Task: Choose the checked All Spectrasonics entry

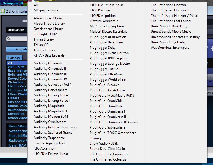Action: click(x=46, y=10)
